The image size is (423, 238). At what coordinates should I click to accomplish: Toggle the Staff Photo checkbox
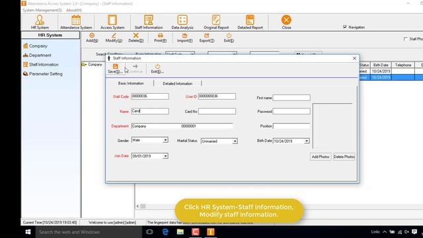(405, 39)
